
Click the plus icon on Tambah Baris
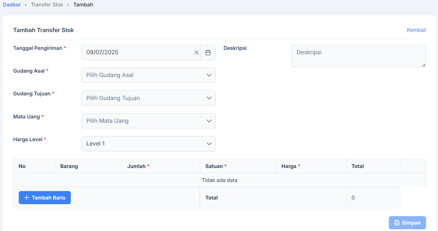tap(27, 198)
